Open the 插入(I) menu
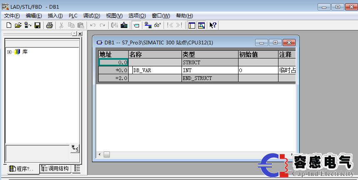The image size is (358, 180). click(55, 16)
